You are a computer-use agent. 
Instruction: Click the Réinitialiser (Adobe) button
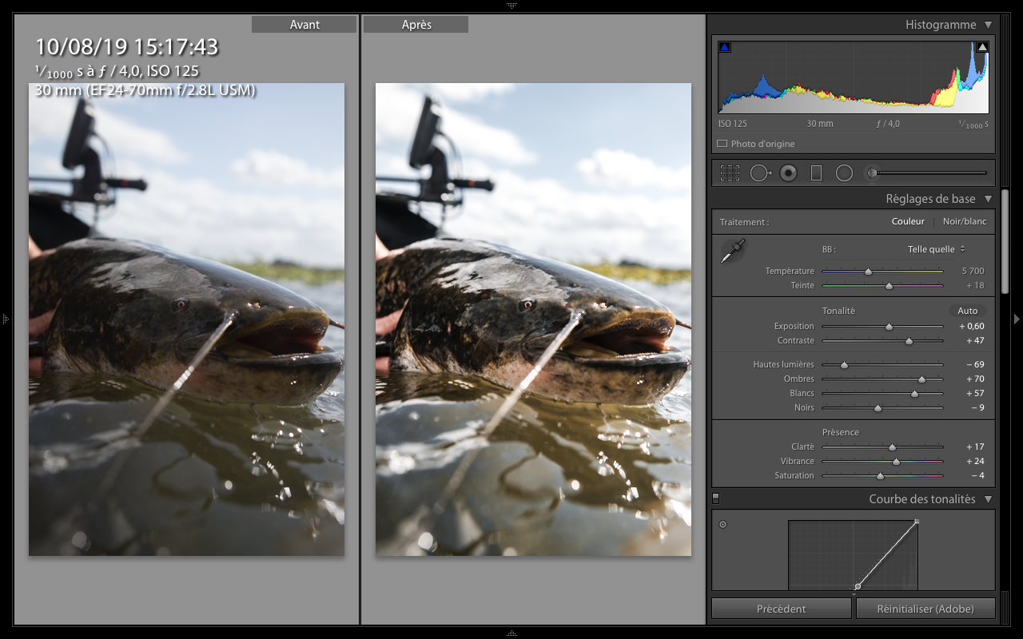[x=925, y=609]
